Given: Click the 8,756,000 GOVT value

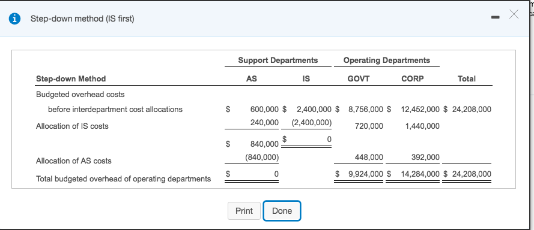Looking at the screenshot, I should click(366, 110).
